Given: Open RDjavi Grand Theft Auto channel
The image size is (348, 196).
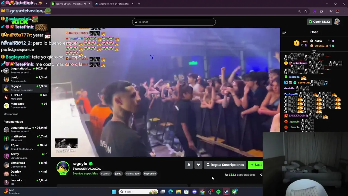Looking at the screenshot, I should point(26,147).
